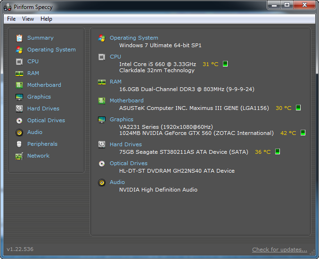The width and height of the screenshot is (319, 259).
Task: Click the green temperature indicator next to 36 °C
Action: pyautogui.click(x=278, y=151)
